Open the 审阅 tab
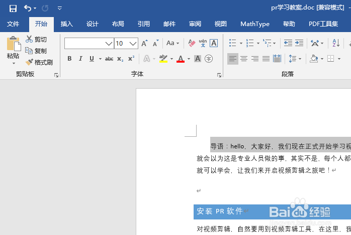Viewport: 351px width, 235px height. (195, 24)
